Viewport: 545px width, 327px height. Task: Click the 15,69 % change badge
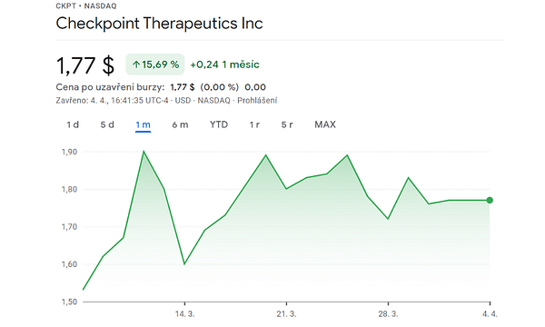tap(155, 64)
